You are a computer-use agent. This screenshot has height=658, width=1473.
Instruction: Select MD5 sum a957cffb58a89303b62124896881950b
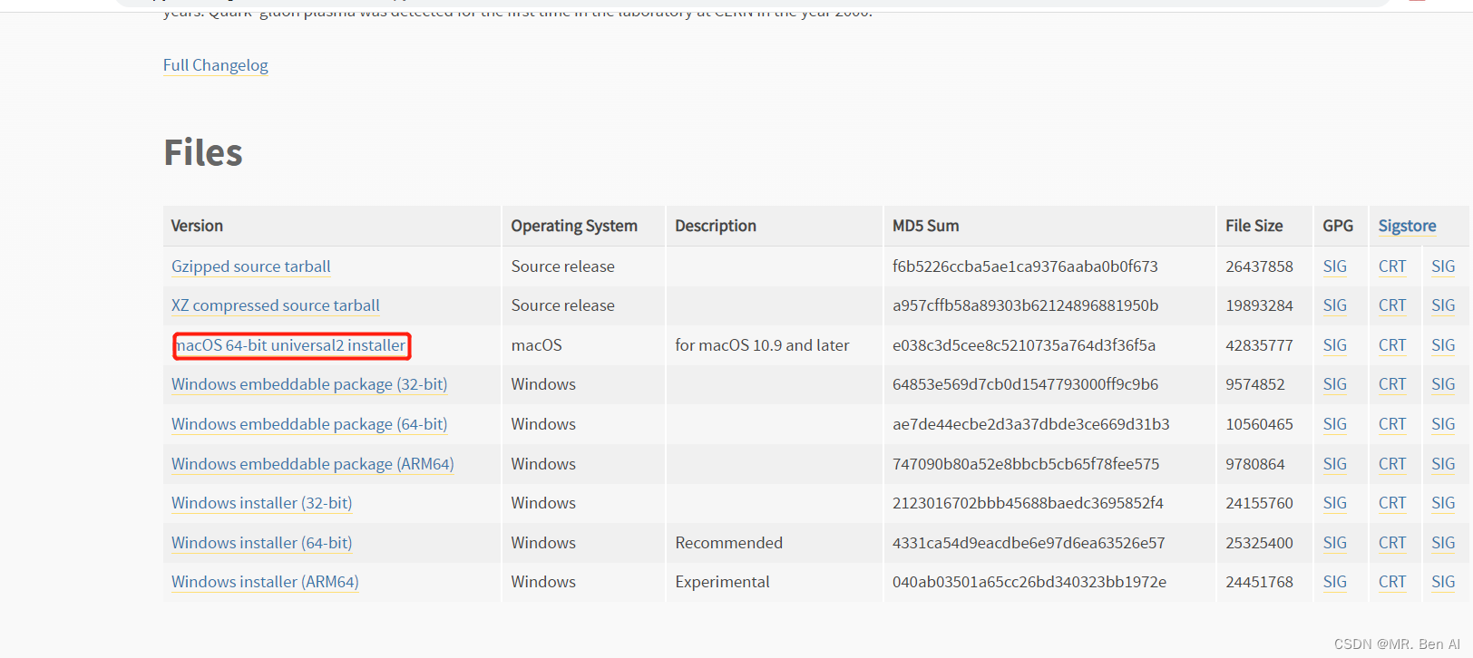(1025, 305)
